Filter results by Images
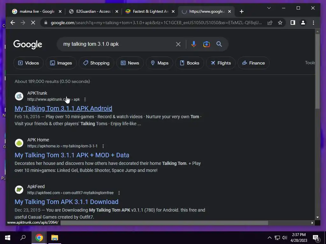 [x=61, y=63]
